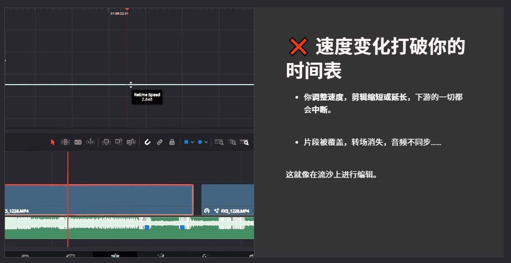The image size is (511, 263).
Task: Select the Selection Mode arrow tool
Action: pyautogui.click(x=53, y=142)
